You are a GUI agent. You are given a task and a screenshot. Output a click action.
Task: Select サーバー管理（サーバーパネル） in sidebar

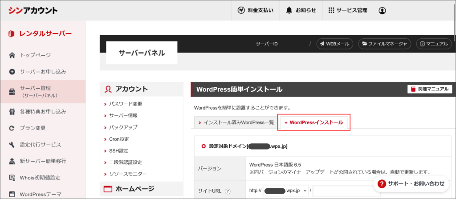[x=43, y=92]
